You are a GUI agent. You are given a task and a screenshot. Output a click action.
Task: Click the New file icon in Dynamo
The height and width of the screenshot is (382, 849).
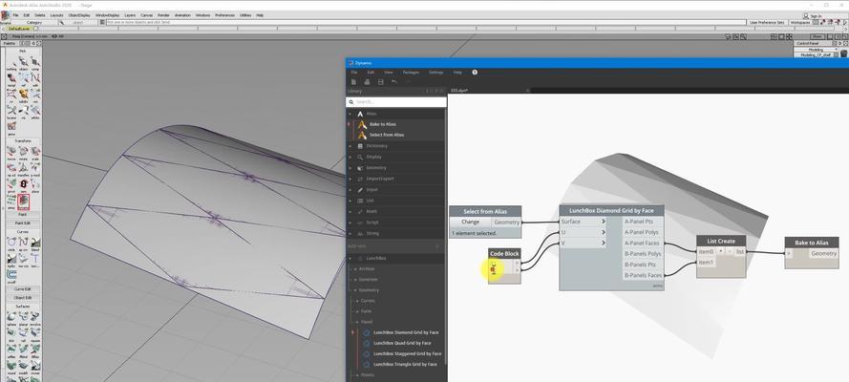(353, 82)
